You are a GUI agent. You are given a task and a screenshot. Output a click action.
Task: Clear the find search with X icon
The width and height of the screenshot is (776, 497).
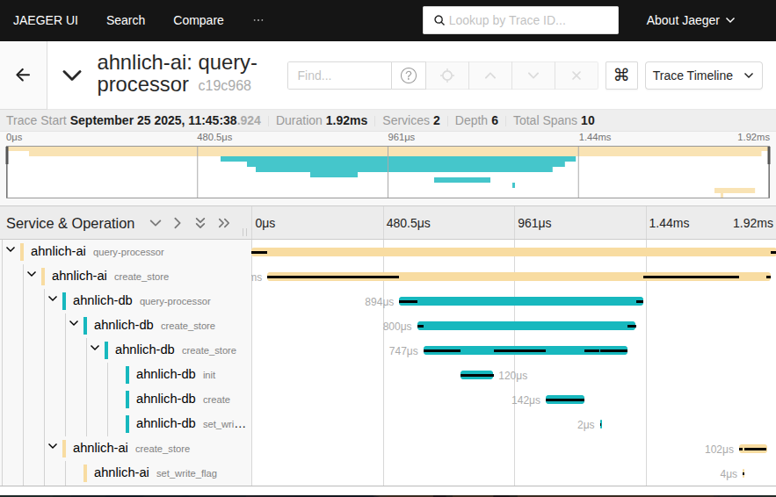(x=577, y=76)
